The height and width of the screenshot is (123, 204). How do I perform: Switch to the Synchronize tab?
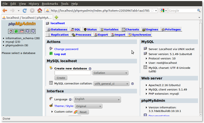[140, 35]
